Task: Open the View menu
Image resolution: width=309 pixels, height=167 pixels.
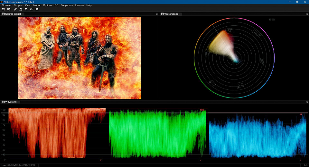Action: 28,5
